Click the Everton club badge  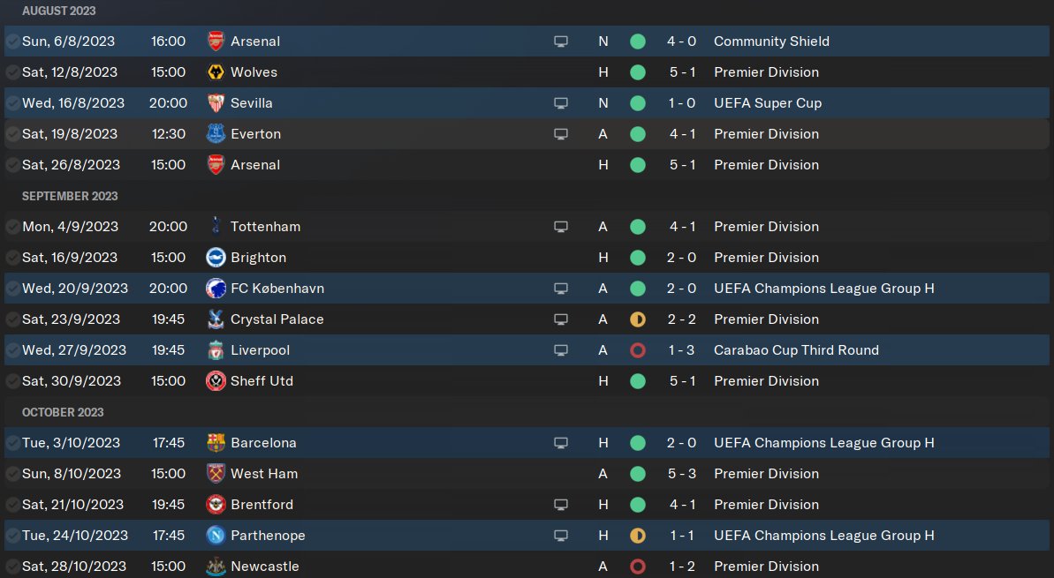(x=216, y=134)
